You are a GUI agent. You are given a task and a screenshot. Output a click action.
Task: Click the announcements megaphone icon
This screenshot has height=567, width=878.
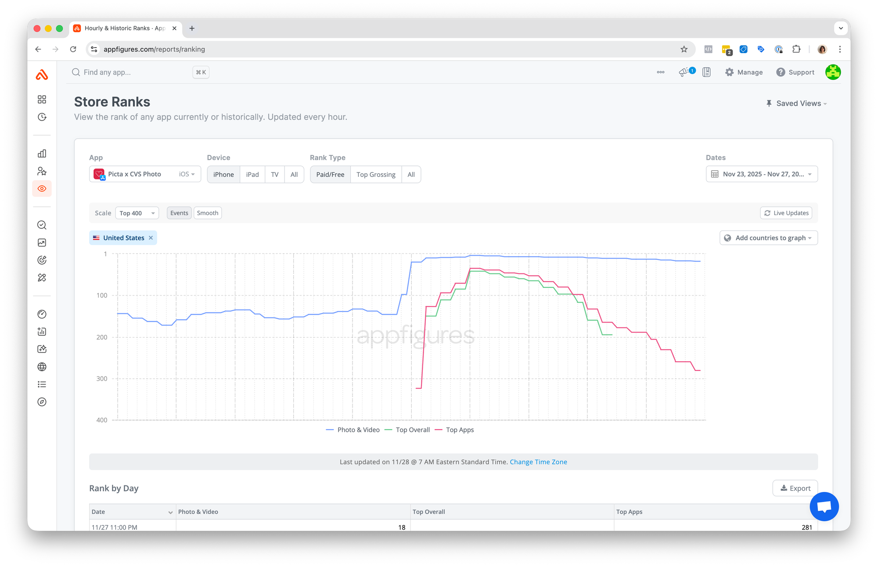pyautogui.click(x=684, y=72)
